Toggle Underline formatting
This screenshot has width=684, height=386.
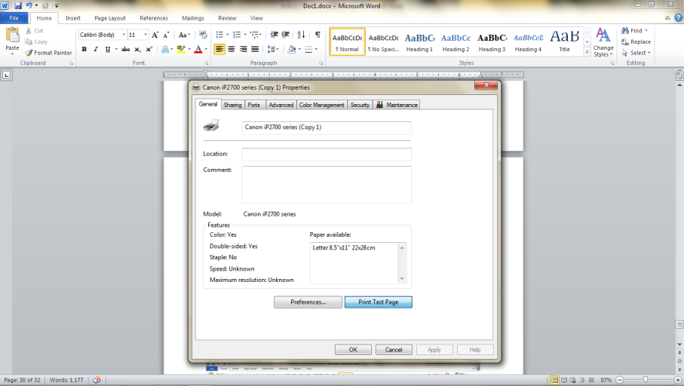point(107,49)
